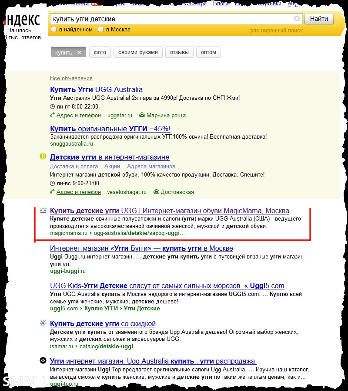
Task: Click 'Достоевская' metro label
Action: tap(177, 192)
